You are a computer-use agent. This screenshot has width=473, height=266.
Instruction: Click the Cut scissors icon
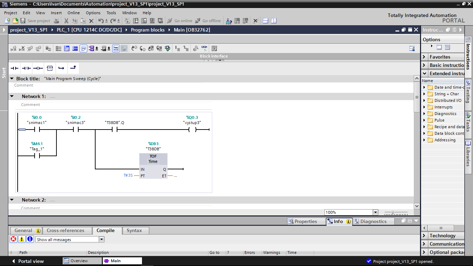pos(66,21)
